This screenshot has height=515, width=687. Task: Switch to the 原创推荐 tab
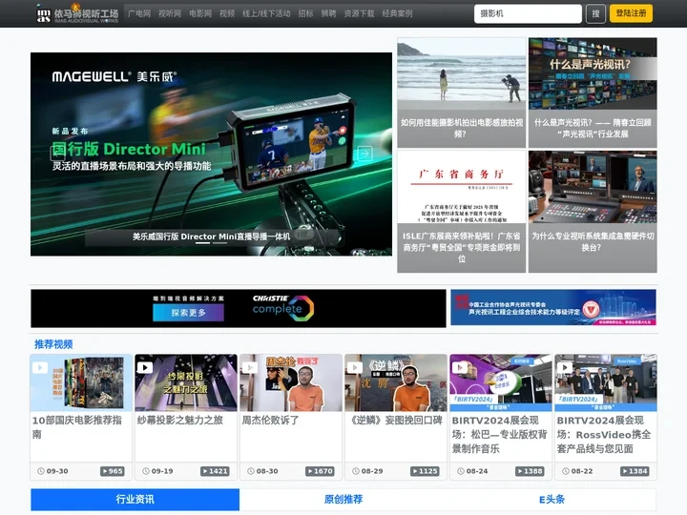[x=343, y=499]
